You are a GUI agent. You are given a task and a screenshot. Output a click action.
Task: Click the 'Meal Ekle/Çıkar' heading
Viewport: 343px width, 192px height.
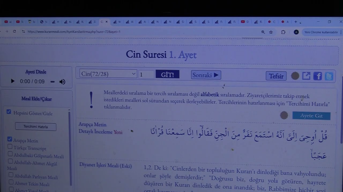coord(36,99)
